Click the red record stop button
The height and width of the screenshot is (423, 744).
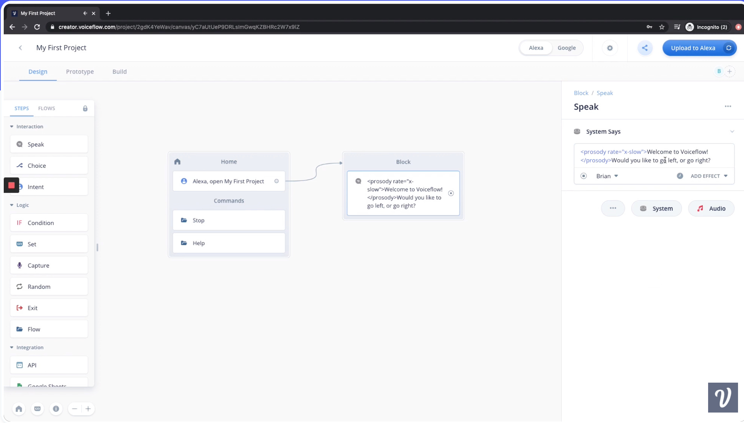(11, 185)
